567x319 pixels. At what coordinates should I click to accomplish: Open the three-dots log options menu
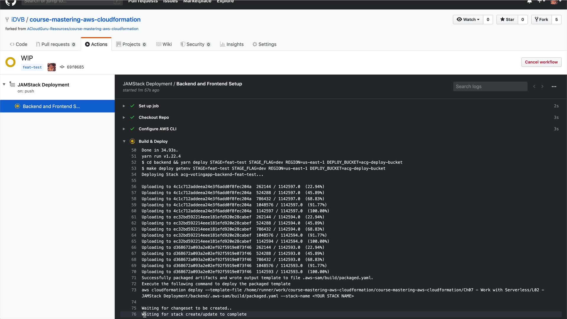tap(554, 87)
